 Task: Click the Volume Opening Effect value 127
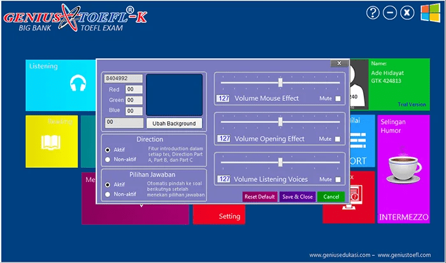click(x=224, y=139)
